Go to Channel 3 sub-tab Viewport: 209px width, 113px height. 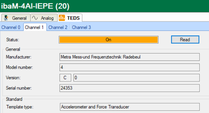click(x=81, y=27)
